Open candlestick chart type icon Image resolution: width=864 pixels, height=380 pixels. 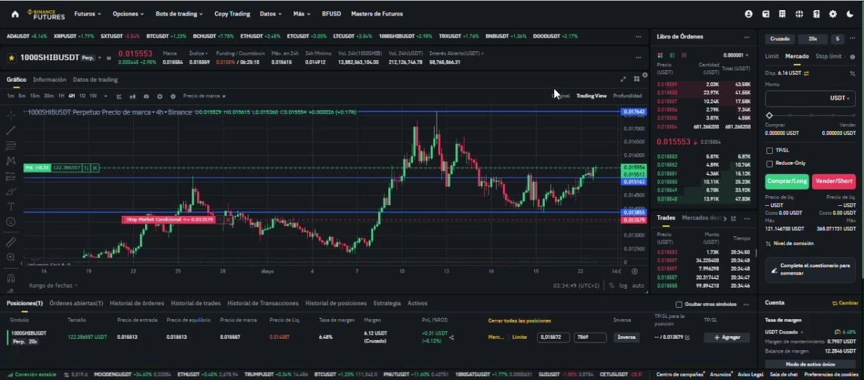(x=133, y=97)
